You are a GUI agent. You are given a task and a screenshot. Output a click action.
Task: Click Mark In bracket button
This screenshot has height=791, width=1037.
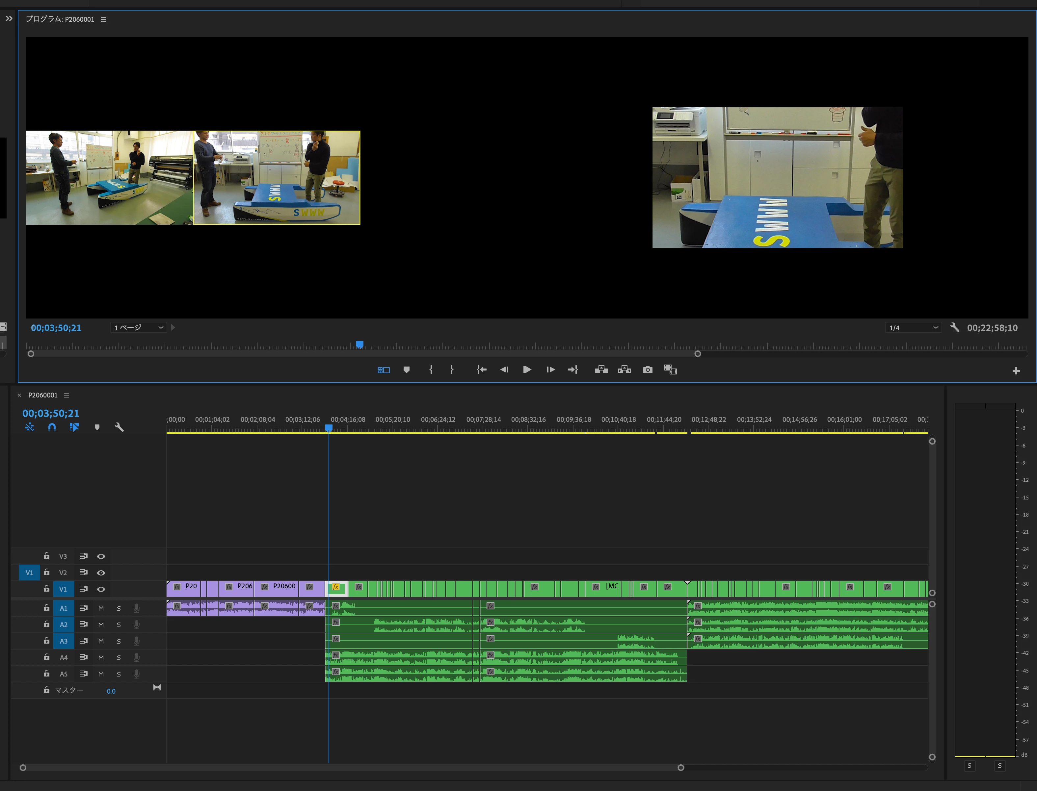point(431,370)
